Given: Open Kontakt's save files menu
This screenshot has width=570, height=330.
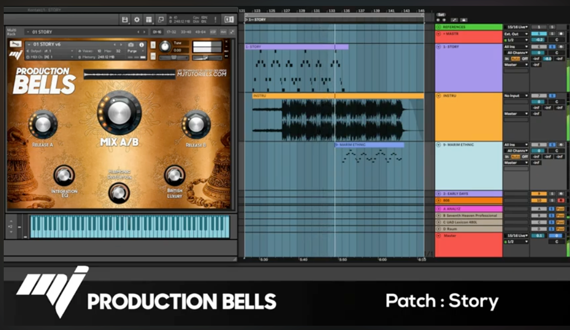Looking at the screenshot, I should click(125, 20).
